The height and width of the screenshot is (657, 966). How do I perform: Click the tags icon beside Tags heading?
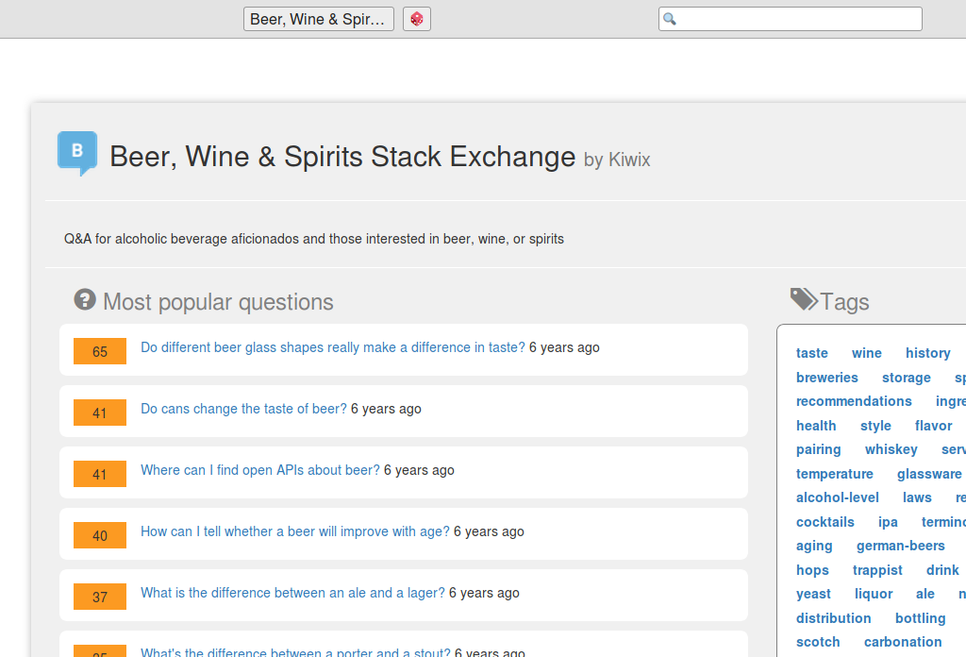click(x=804, y=299)
